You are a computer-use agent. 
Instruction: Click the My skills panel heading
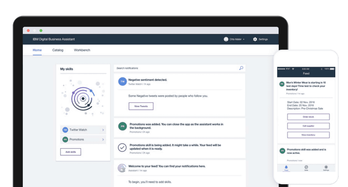click(67, 69)
